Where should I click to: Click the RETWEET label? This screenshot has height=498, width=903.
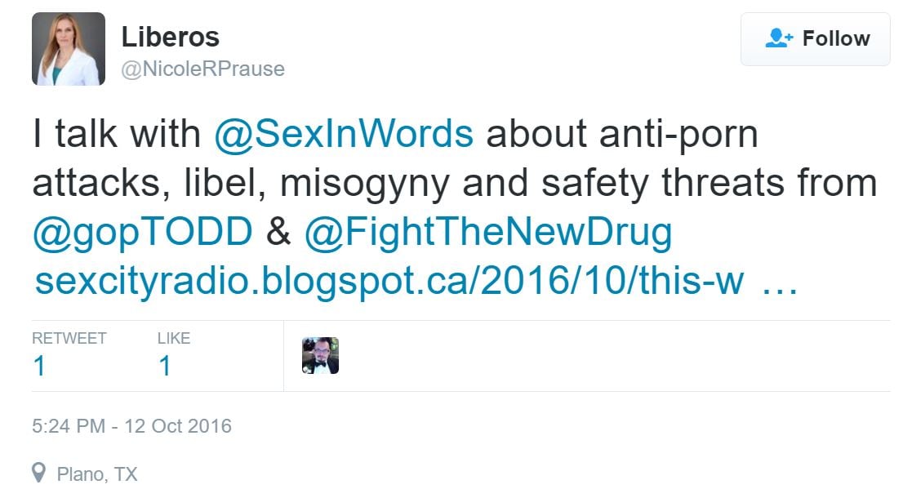69,338
